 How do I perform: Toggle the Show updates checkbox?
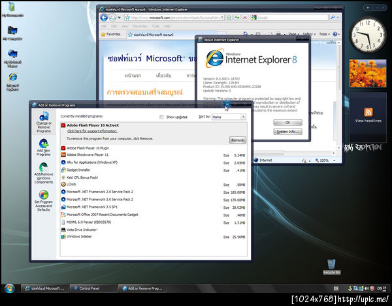[161, 117]
